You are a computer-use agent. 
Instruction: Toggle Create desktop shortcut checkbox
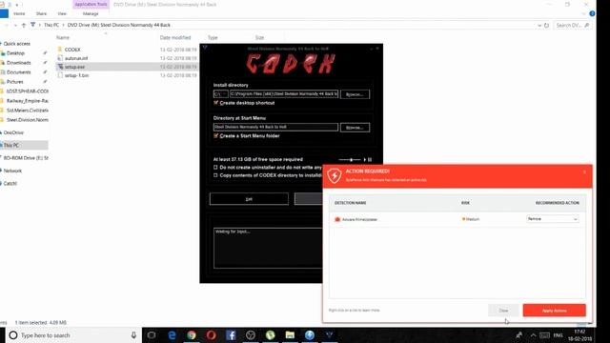coord(215,103)
